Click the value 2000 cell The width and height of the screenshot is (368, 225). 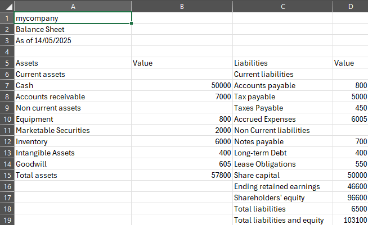182,130
